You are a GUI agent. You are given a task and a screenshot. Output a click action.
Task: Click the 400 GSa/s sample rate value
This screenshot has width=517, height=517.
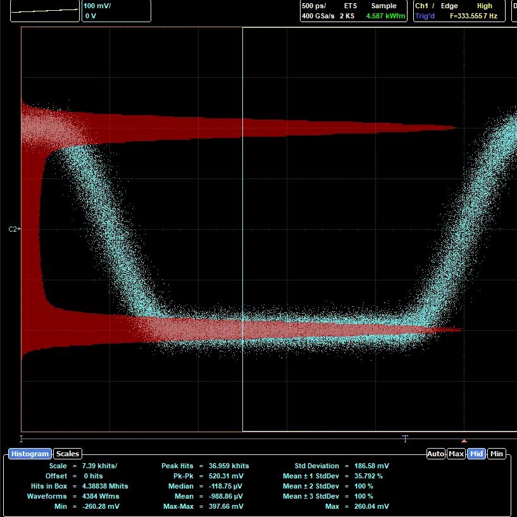318,16
